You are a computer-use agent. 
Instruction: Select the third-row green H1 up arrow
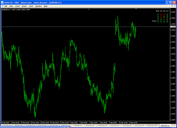[x=161, y=19]
